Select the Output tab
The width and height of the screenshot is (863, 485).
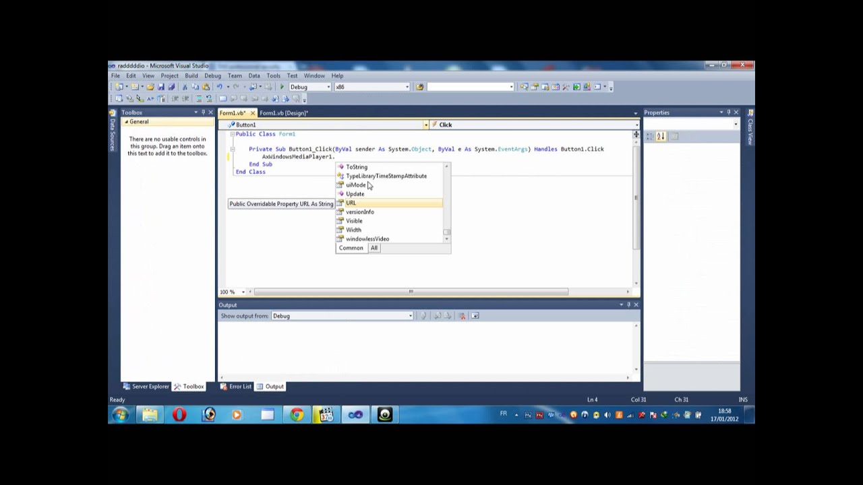coord(270,387)
